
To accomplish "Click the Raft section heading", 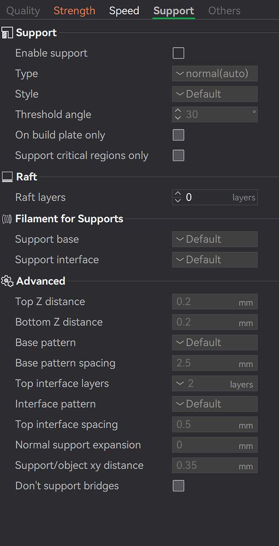I will [x=26, y=177].
